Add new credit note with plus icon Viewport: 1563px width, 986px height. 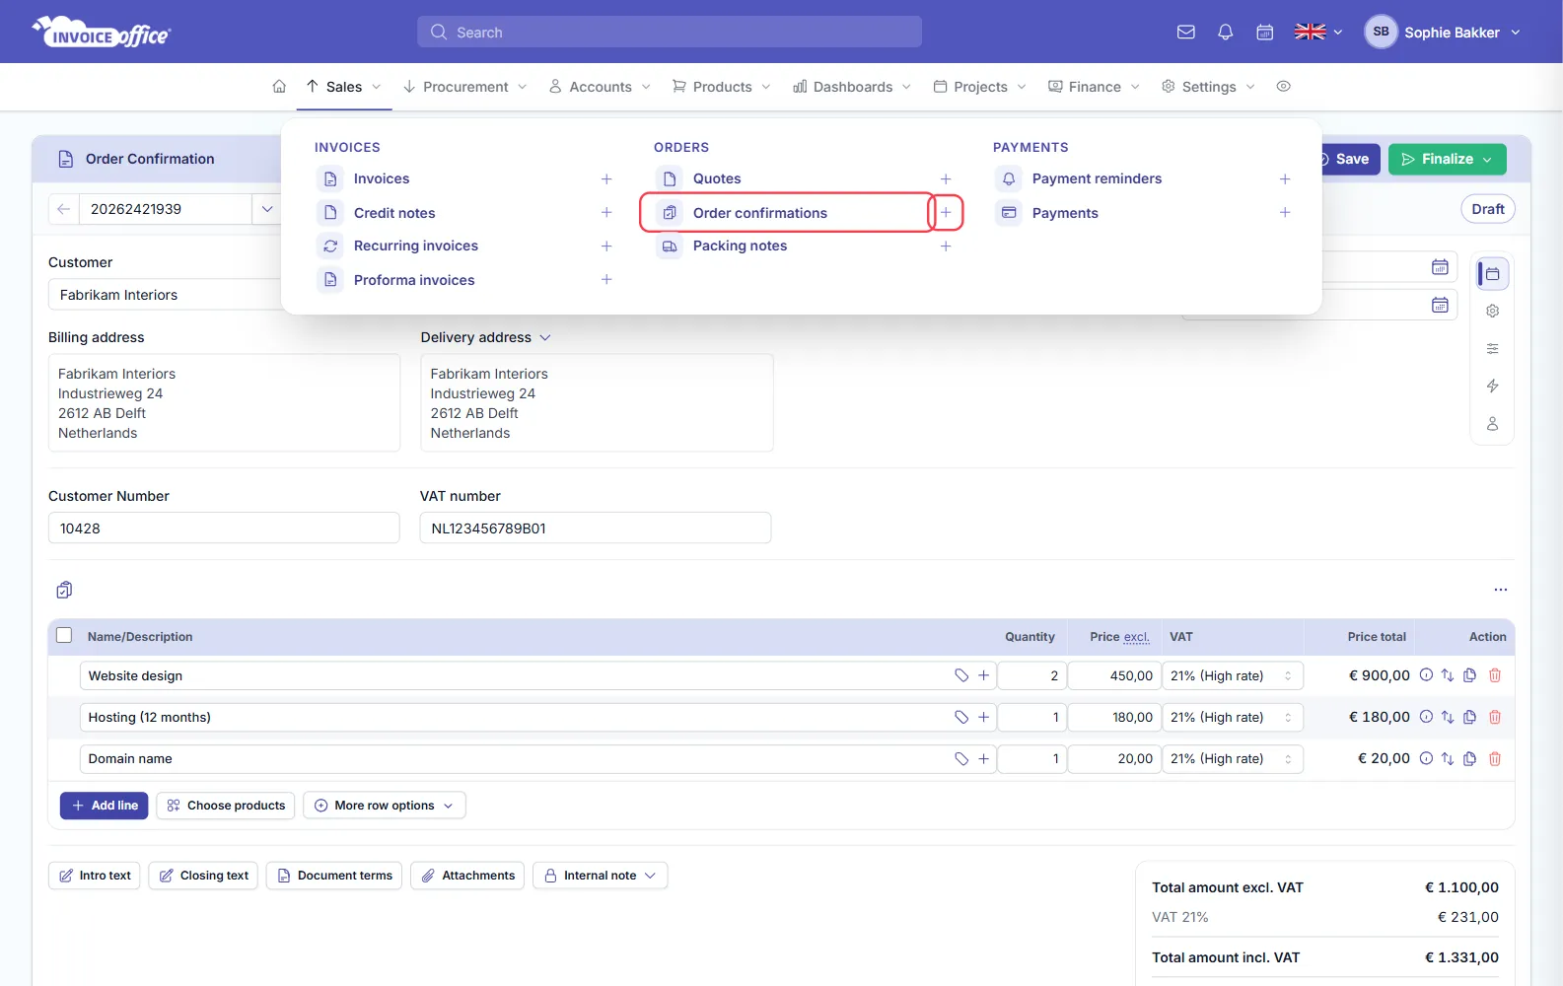coord(606,213)
